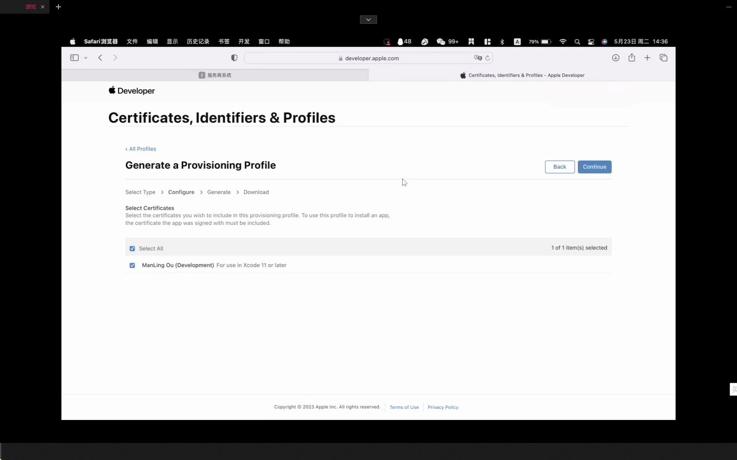Open the Apple menu
Image resolution: width=737 pixels, height=460 pixels.
pyautogui.click(x=73, y=41)
